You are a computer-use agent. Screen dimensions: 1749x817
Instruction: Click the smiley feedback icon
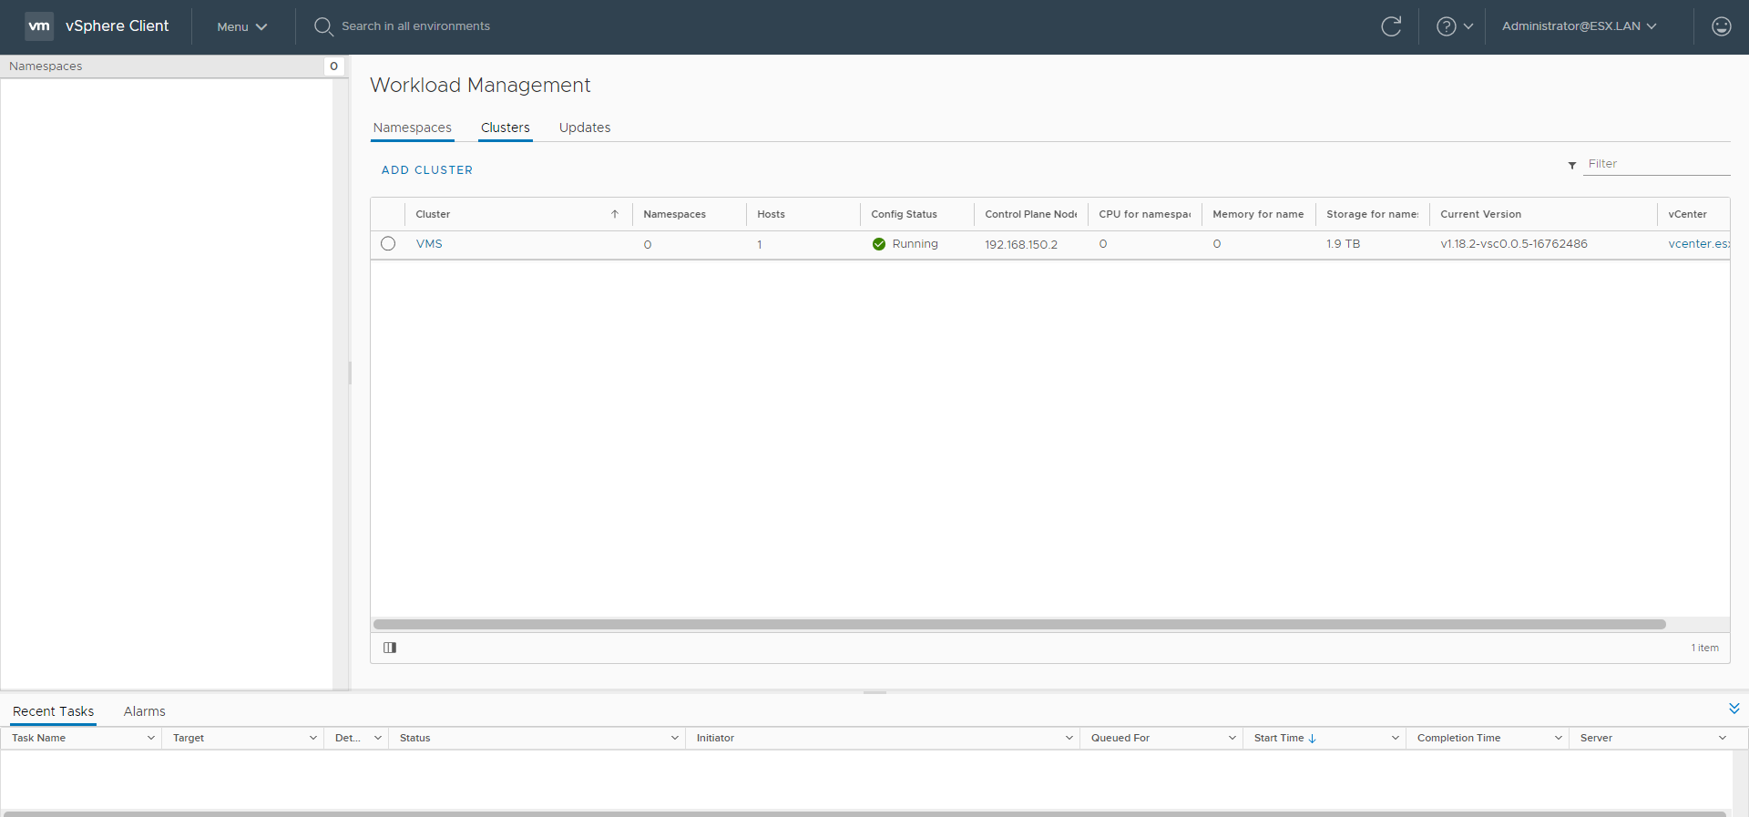click(x=1721, y=26)
